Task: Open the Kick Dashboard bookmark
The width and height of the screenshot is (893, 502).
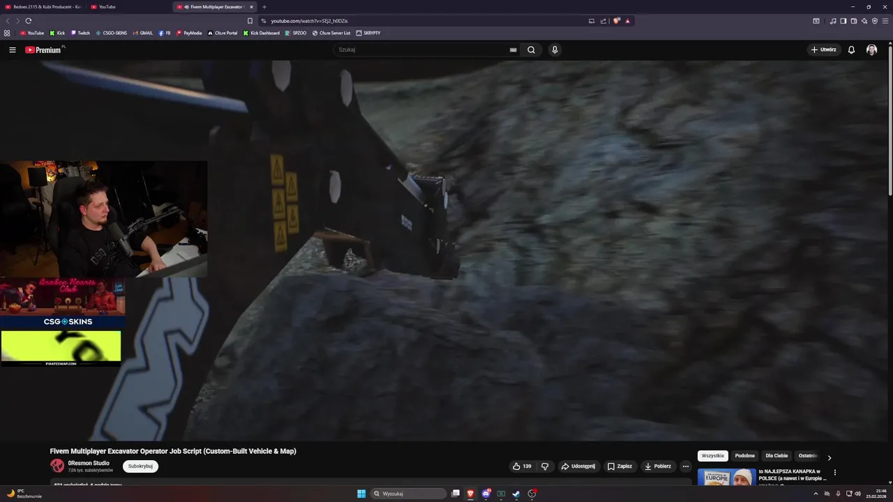Action: [261, 33]
